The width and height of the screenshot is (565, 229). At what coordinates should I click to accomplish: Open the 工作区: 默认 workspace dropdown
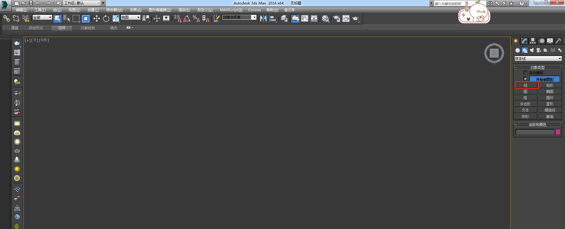(x=82, y=3)
